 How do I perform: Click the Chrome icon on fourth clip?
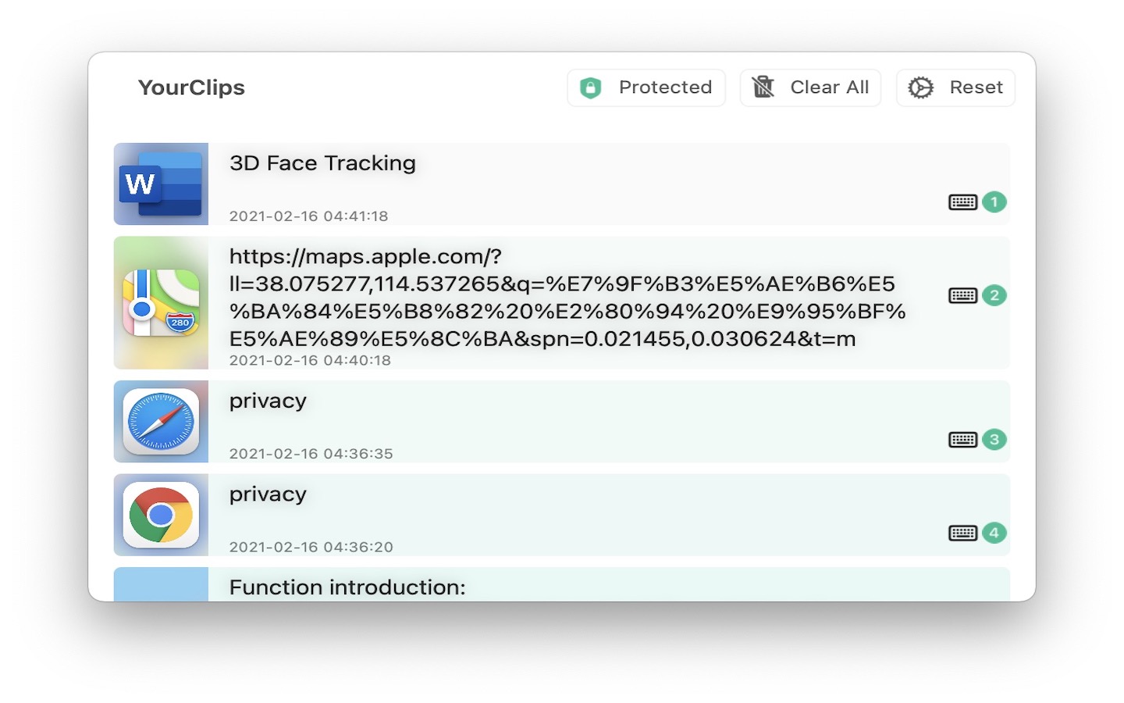point(161,516)
